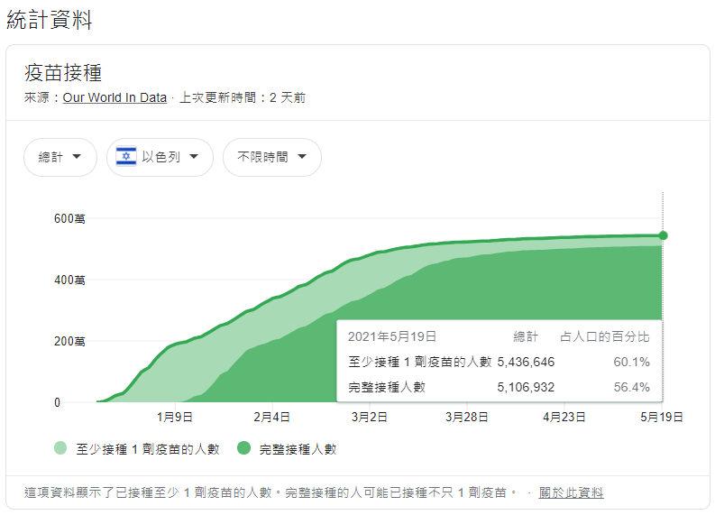Click the 上次更新時間：2 天前 text
Image resolution: width=715 pixels, height=515 pixels.
tap(243, 97)
